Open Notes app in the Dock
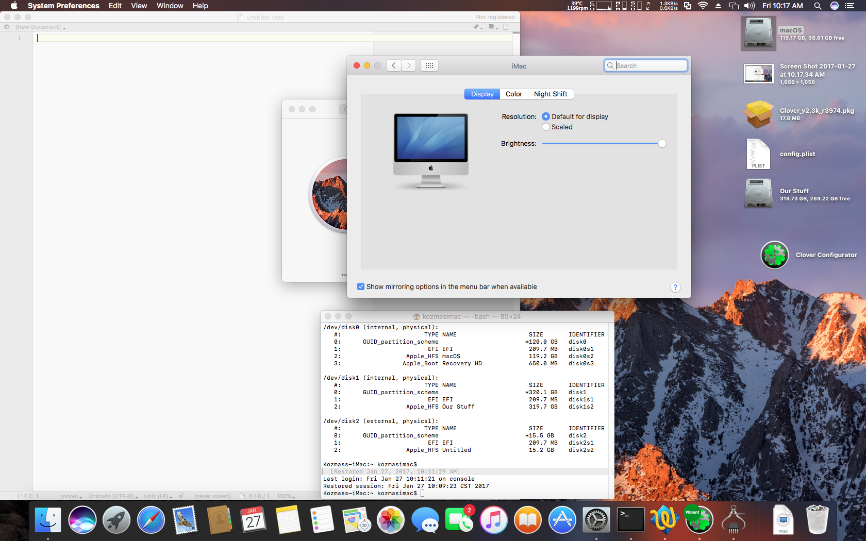 [288, 520]
